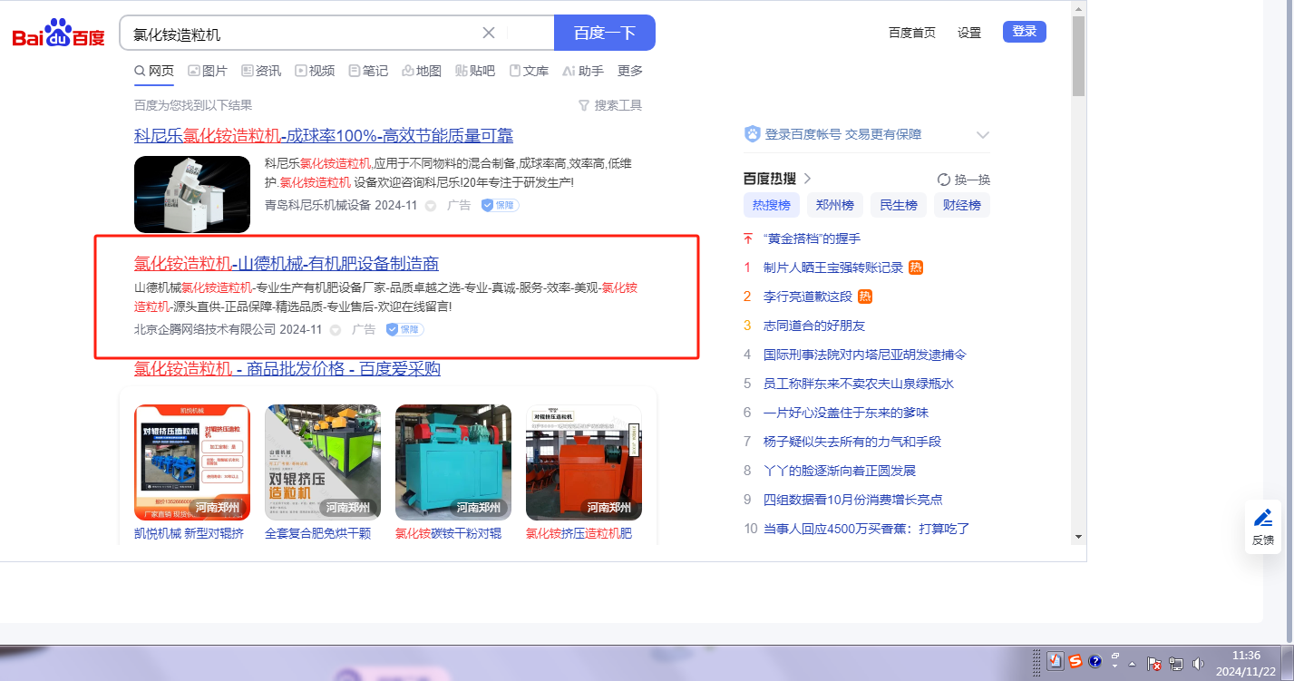Click the 科尼乐 ad machine thumbnail

192,194
